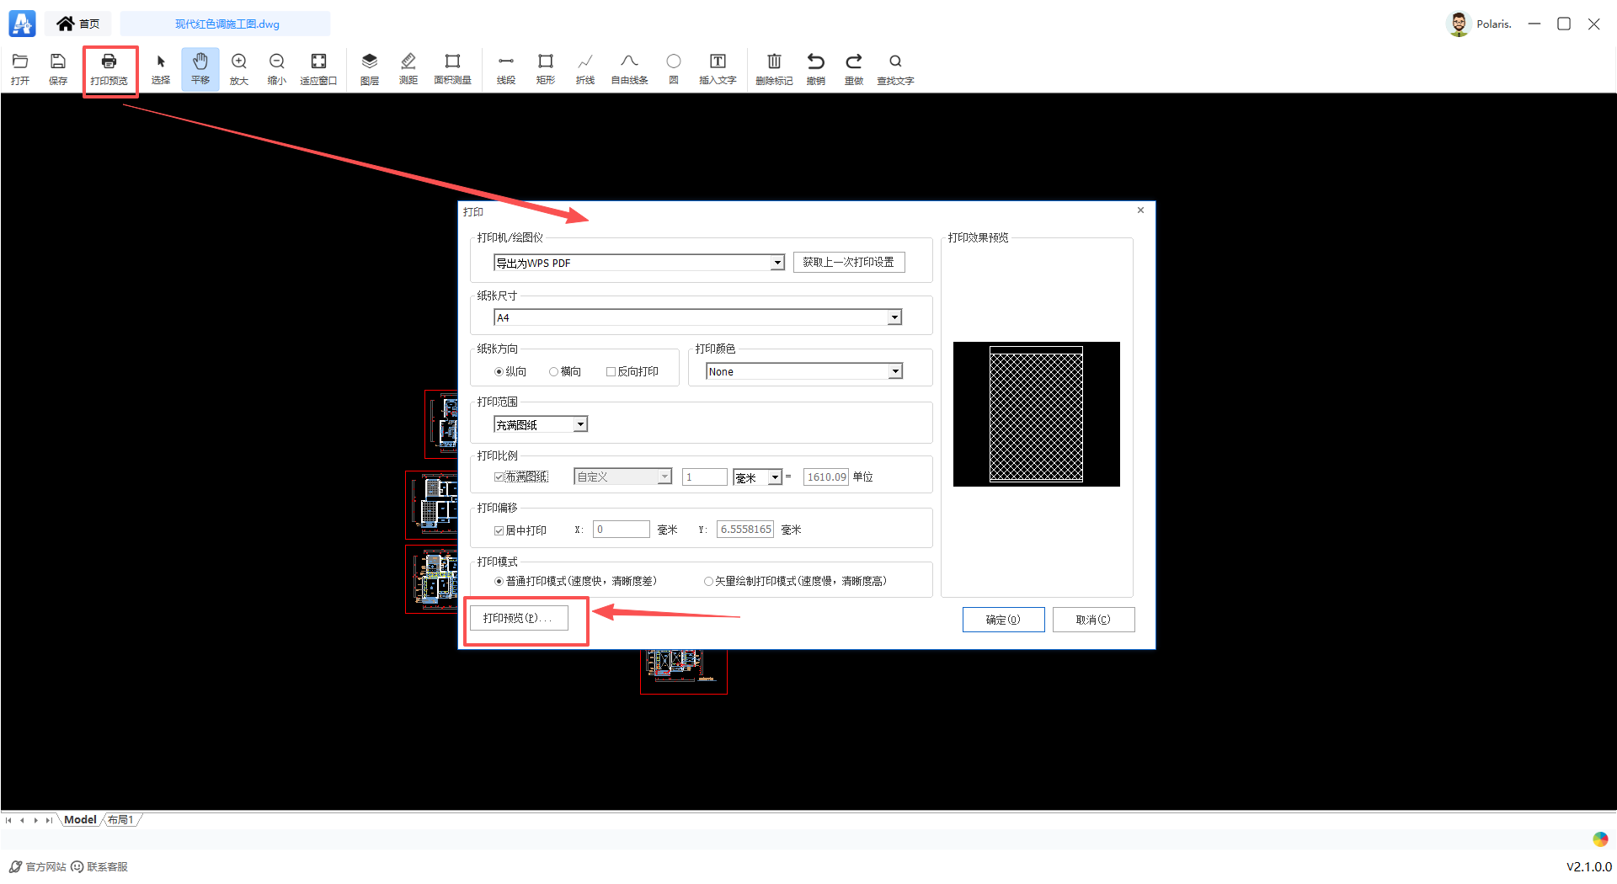Image resolution: width=1617 pixels, height=884 pixels.
Task: Click the Delete Markup (删除标记) icon
Action: click(x=773, y=68)
